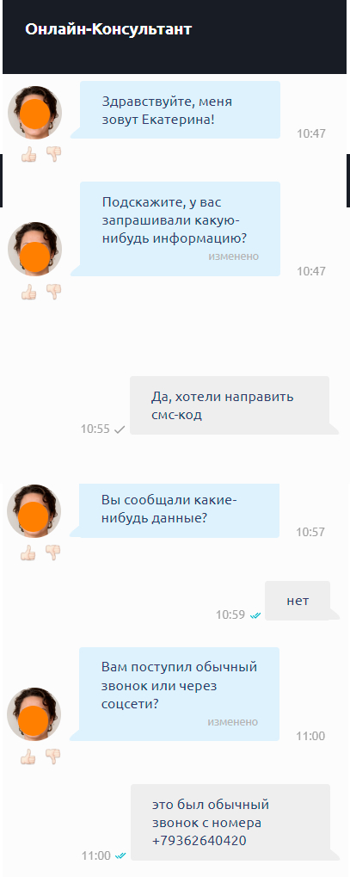Screen dimensions: 350x877
Task: Click avatar beside "Подскажите, у вас запрашивали" message
Action: coord(34,250)
